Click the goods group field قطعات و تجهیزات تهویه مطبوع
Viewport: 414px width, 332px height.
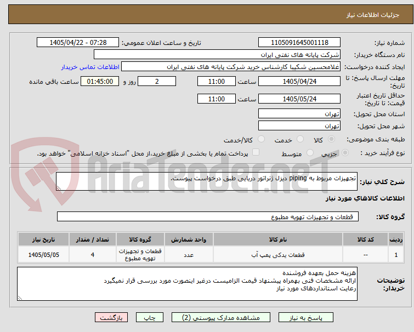[x=208, y=216]
